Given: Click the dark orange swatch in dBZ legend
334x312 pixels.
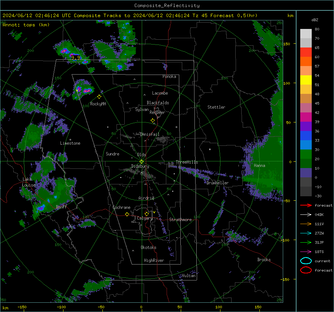Looking at the screenshot, I should [306, 62].
